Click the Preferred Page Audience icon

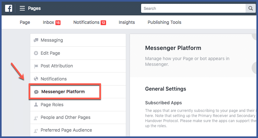point(36,130)
